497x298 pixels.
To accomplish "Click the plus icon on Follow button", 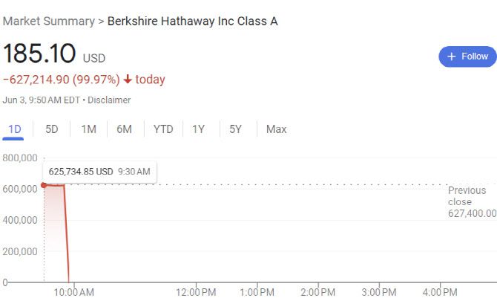I will (451, 56).
